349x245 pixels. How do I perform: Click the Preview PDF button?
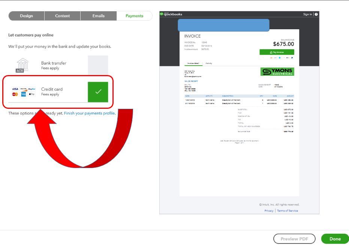pyautogui.click(x=294, y=239)
